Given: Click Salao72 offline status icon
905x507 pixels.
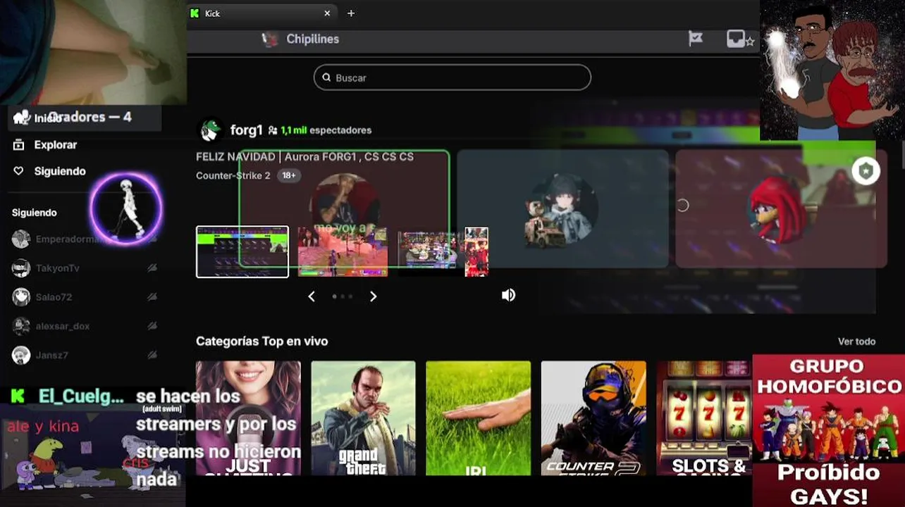Looking at the screenshot, I should coord(152,297).
